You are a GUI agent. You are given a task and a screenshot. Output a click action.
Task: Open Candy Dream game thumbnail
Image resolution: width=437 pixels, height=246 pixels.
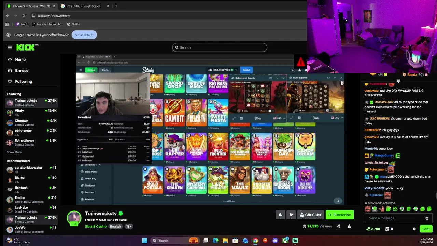pos(305,147)
